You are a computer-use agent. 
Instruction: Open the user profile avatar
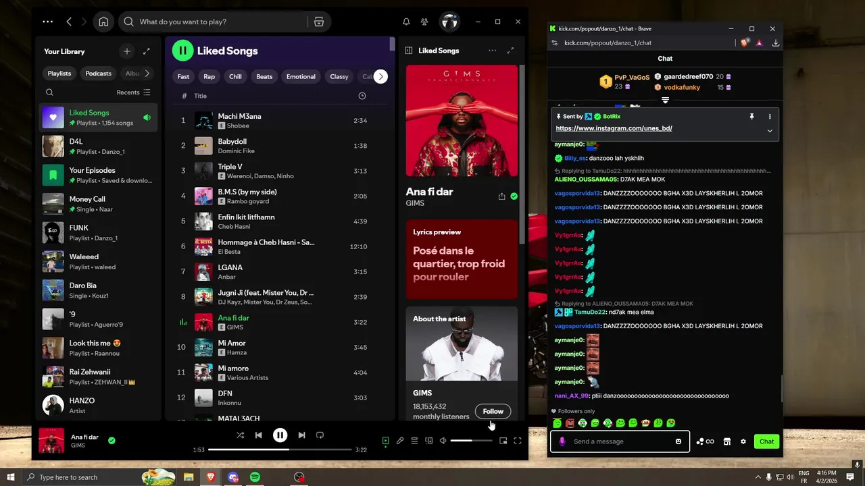[449, 22]
